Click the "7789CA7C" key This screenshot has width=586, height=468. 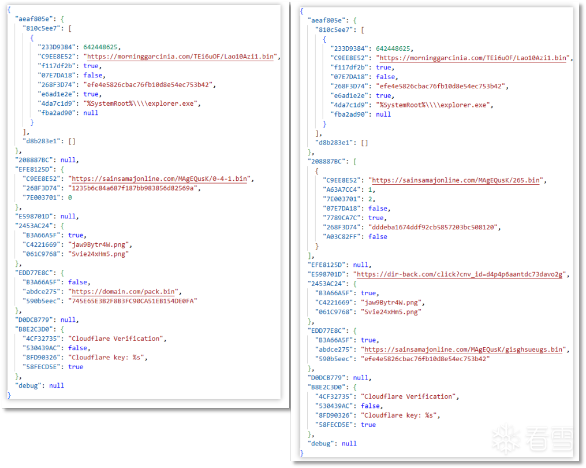click(342, 218)
